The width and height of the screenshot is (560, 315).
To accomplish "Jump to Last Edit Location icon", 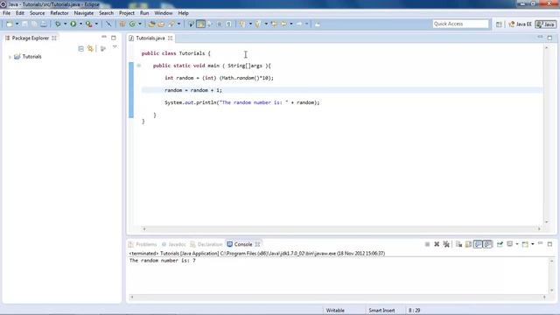I will pyautogui.click(x=274, y=24).
